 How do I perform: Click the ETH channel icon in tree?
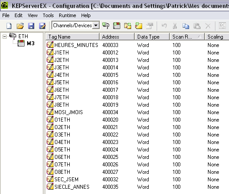pyautogui.click(x=13, y=36)
